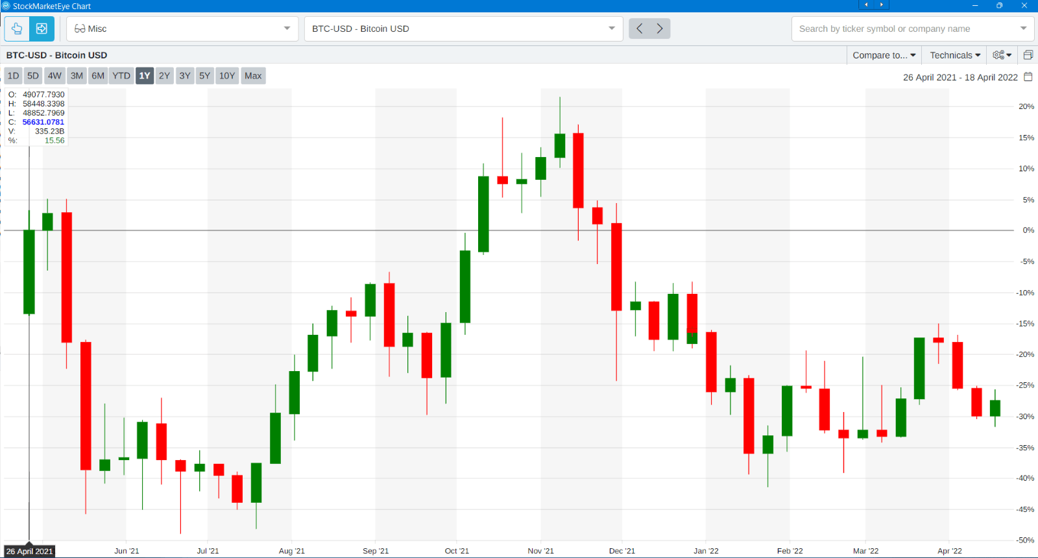Select the YTD time range

pos(121,76)
